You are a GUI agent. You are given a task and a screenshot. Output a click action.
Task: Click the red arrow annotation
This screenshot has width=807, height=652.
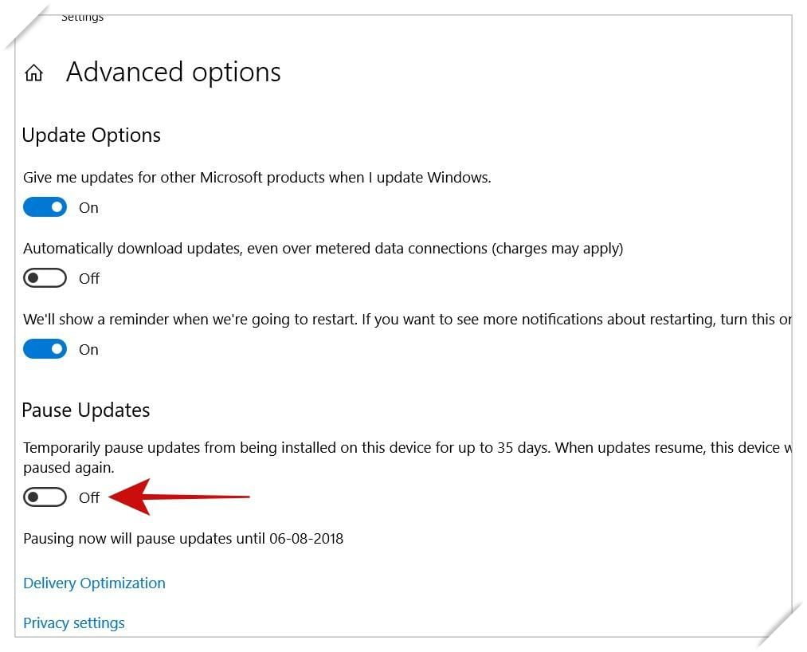coord(179,497)
